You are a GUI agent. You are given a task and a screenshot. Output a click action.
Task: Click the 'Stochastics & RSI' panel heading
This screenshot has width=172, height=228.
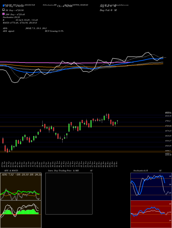147,171
